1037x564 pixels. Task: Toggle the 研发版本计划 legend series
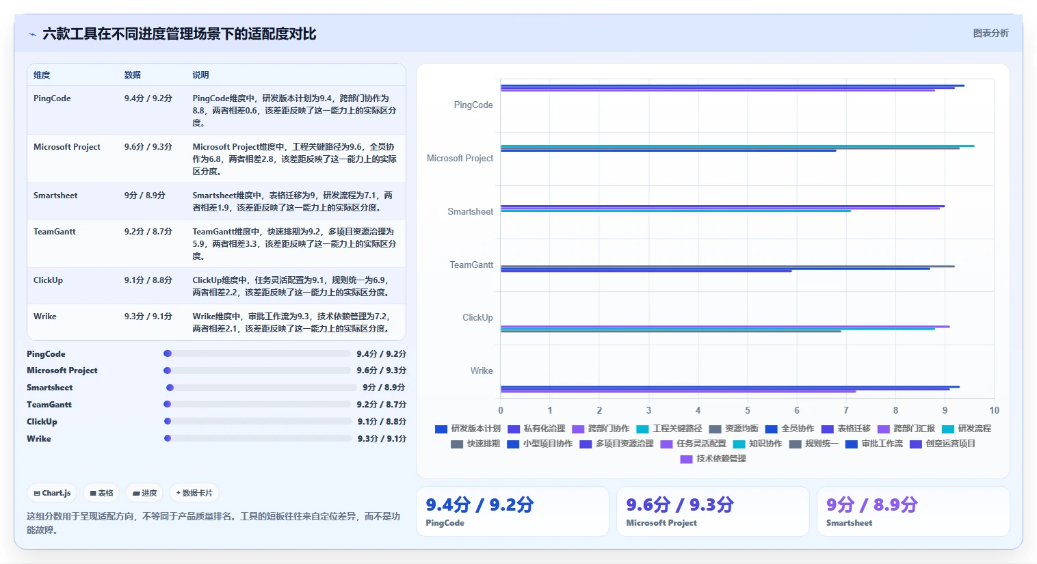468,429
